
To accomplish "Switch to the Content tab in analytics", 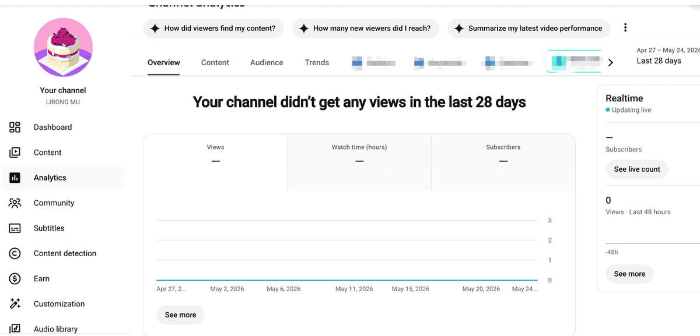I will coord(215,62).
